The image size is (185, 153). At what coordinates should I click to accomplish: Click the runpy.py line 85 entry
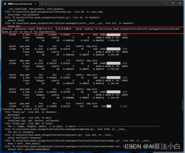(x=54, y=12)
